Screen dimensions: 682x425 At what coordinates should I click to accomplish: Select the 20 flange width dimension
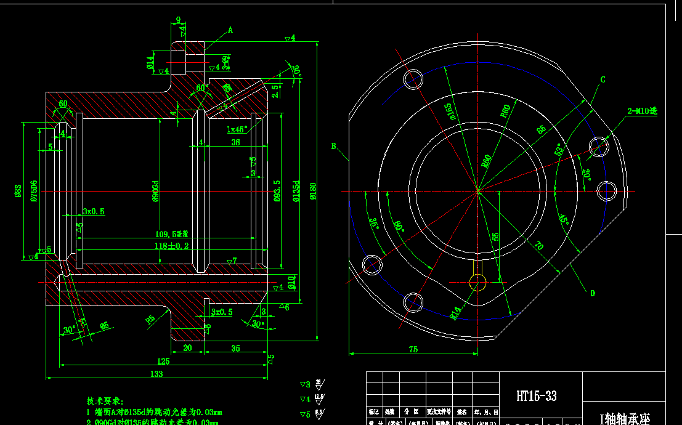click(187, 348)
